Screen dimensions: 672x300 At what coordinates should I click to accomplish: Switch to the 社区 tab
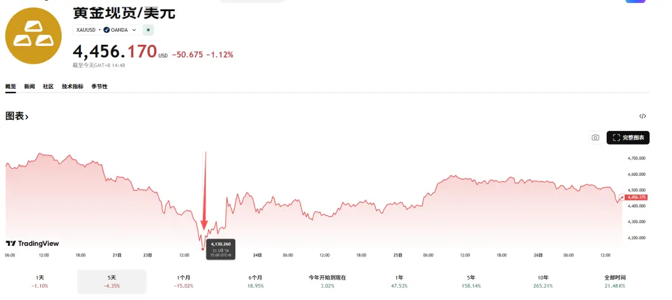(x=48, y=86)
